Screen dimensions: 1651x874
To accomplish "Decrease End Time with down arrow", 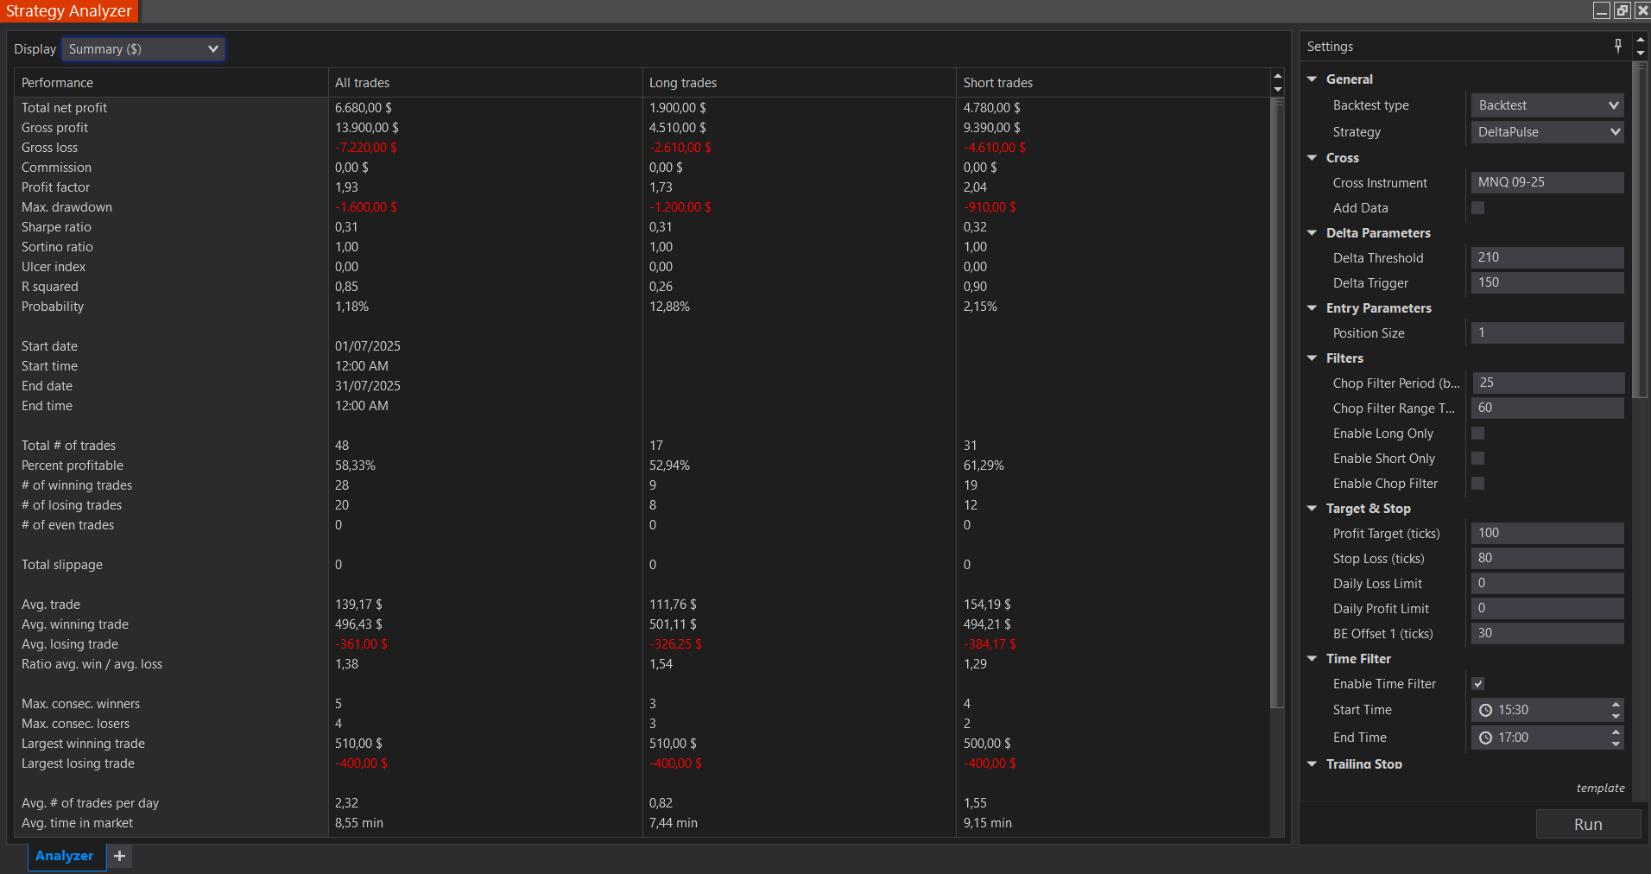I will (x=1616, y=744).
